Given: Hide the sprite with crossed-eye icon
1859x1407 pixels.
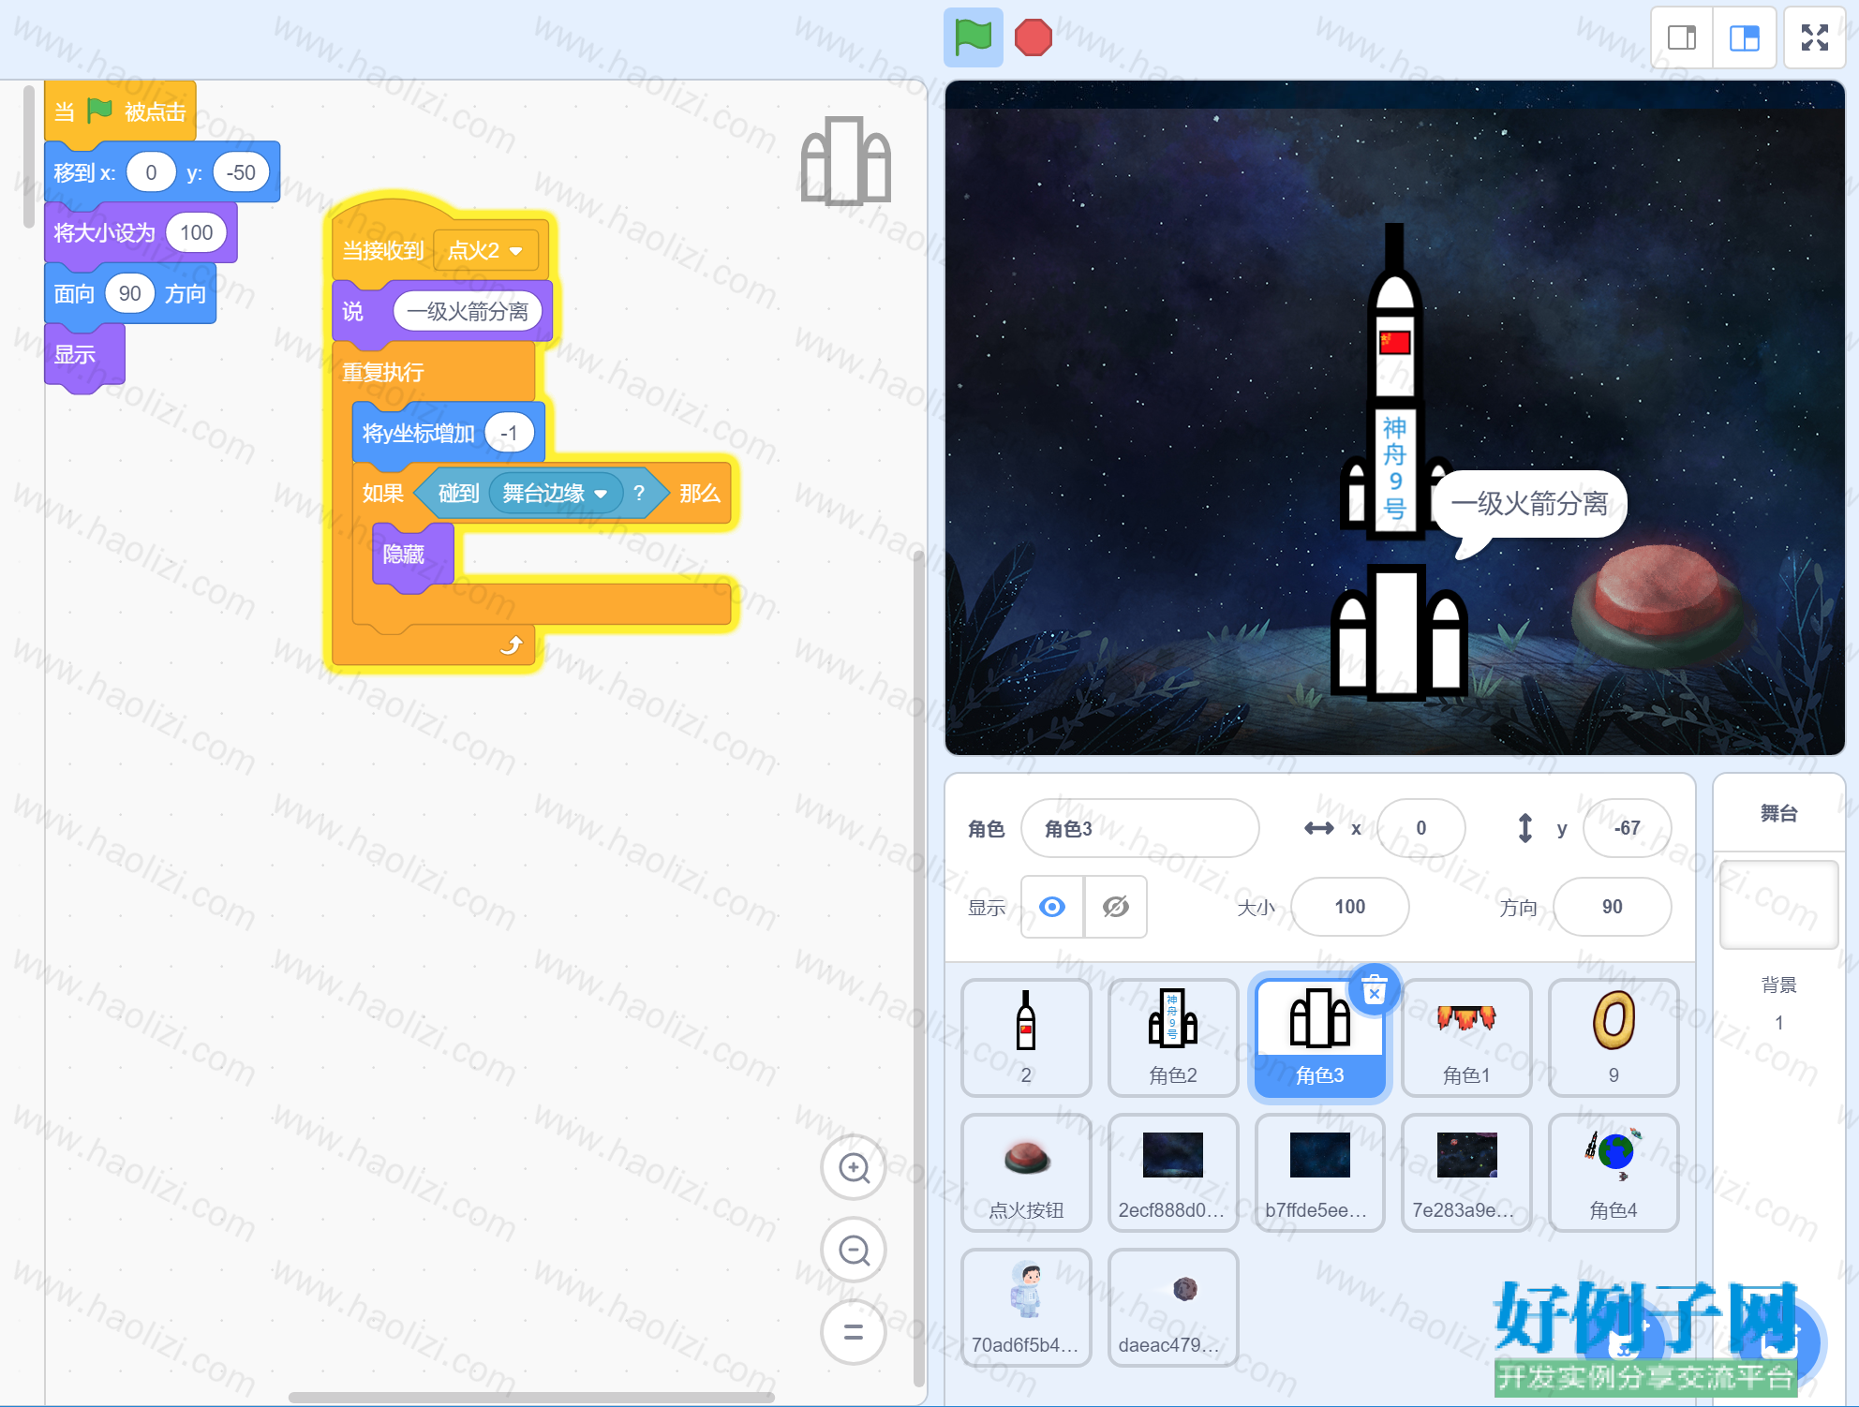Looking at the screenshot, I should 1115,907.
